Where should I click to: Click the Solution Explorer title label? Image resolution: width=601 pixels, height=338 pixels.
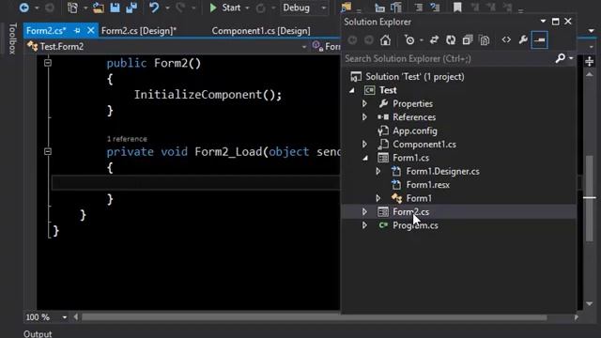coord(378,22)
